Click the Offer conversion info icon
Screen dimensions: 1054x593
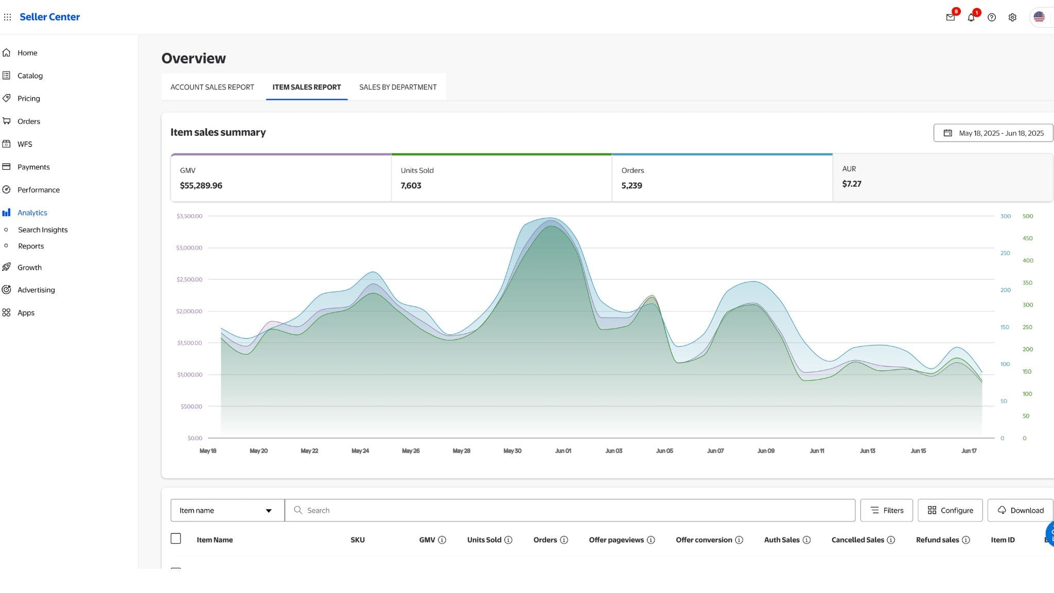click(739, 539)
